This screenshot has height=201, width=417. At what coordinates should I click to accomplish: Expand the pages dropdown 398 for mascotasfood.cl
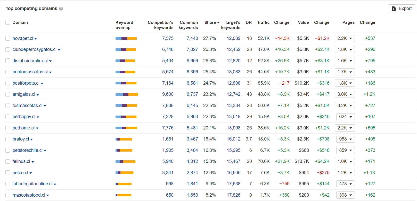[x=346, y=195]
